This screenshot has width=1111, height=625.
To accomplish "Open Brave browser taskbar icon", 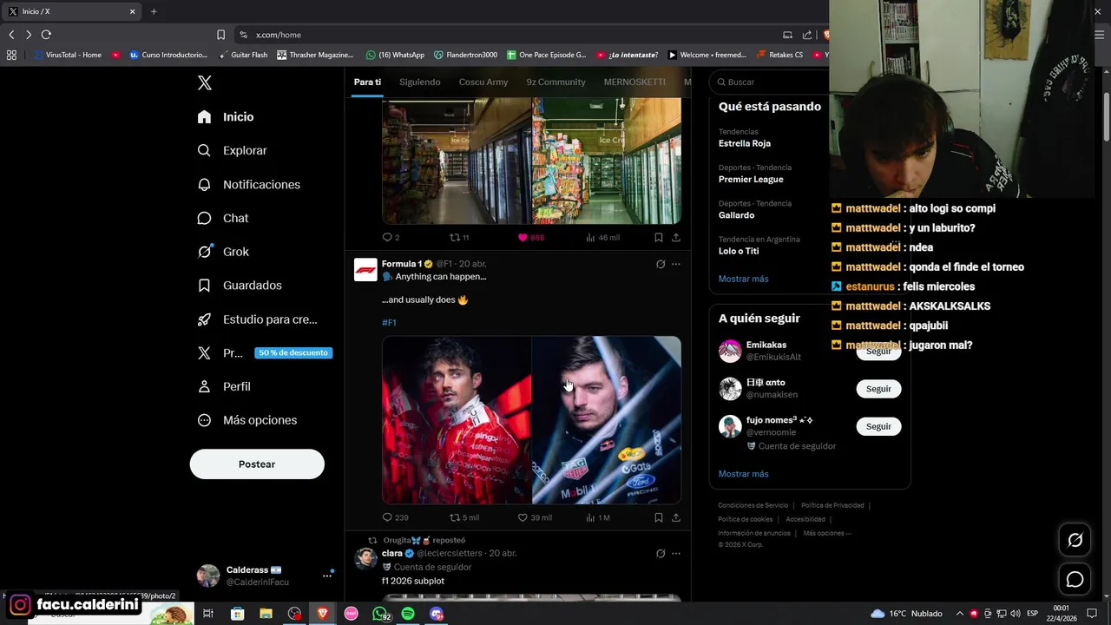I will click(323, 614).
